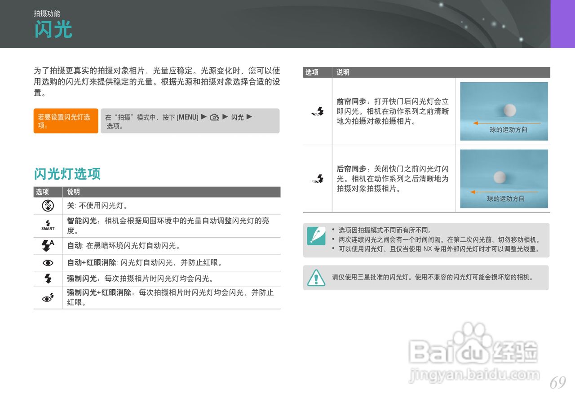
Task: Click the 强制闪光：每次拍摄 description row
Action: click(x=141, y=279)
